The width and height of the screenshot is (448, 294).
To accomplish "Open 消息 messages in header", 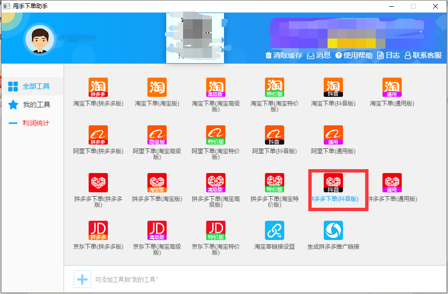I will pyautogui.click(x=319, y=55).
